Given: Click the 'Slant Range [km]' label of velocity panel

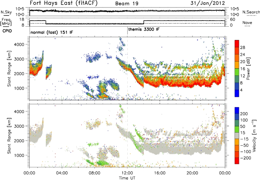Looking at the screenshot, I should (9, 136).
